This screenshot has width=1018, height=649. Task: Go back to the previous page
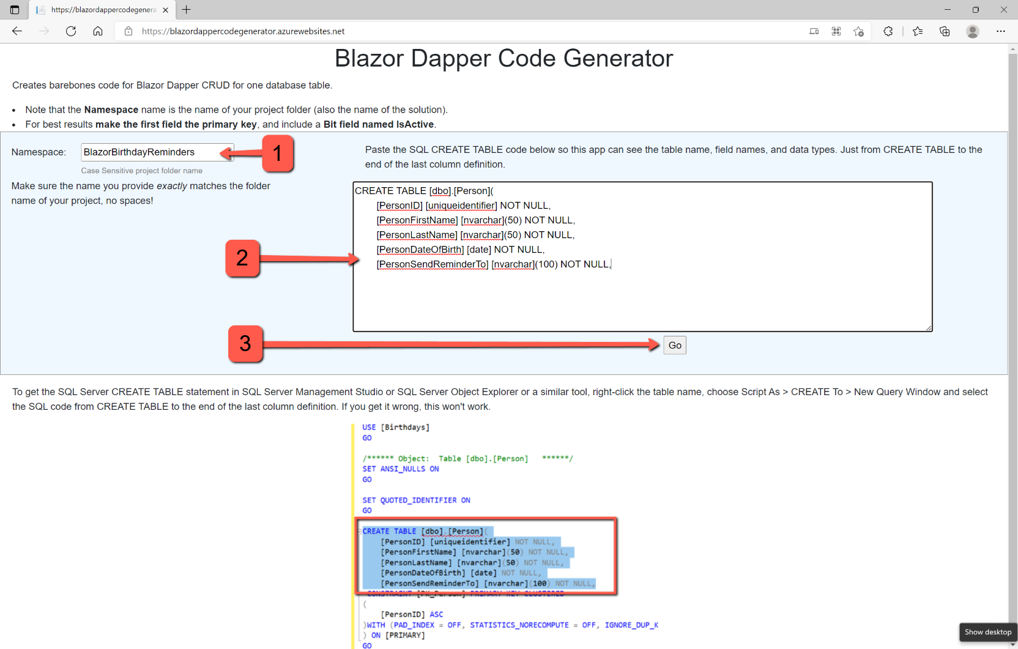[17, 31]
